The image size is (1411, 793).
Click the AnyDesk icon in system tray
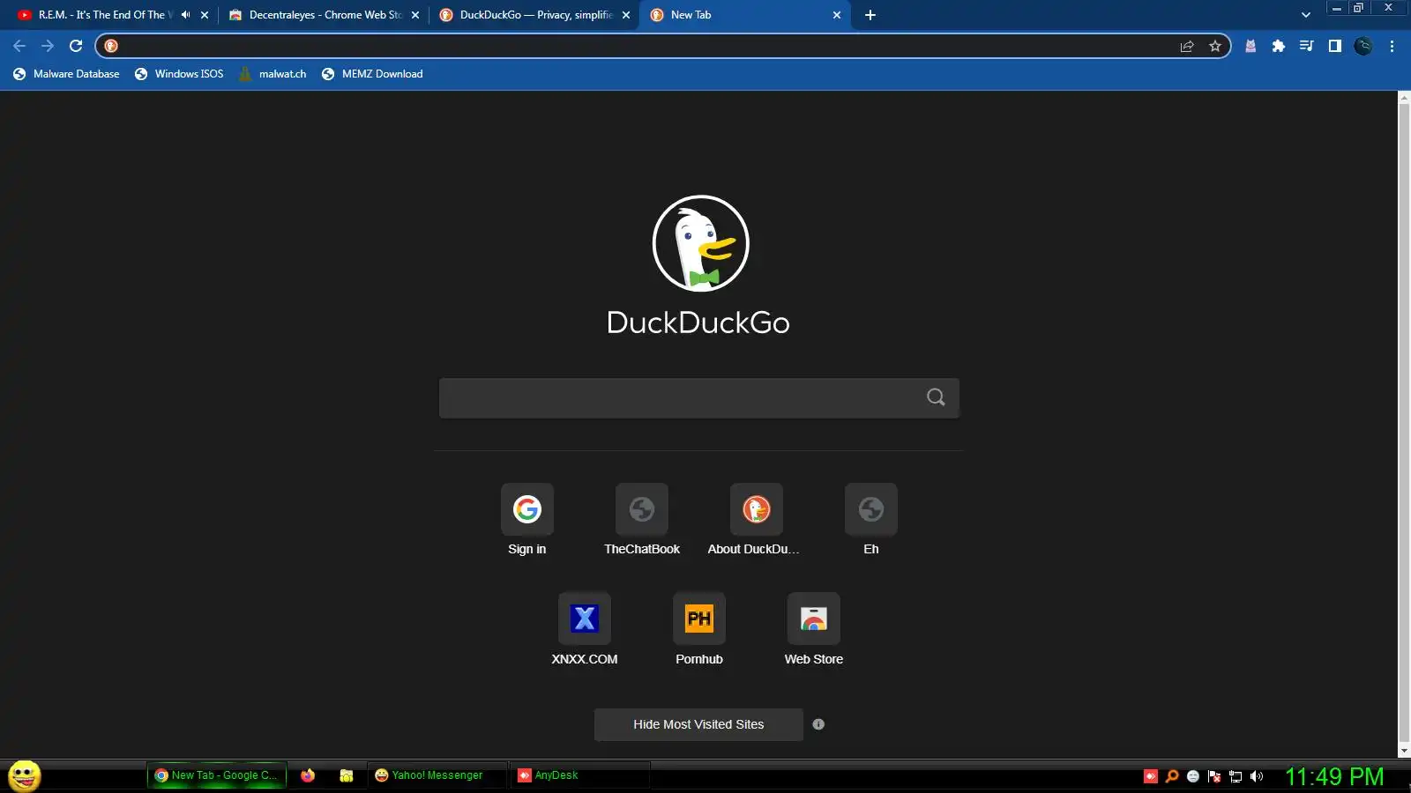[1151, 776]
